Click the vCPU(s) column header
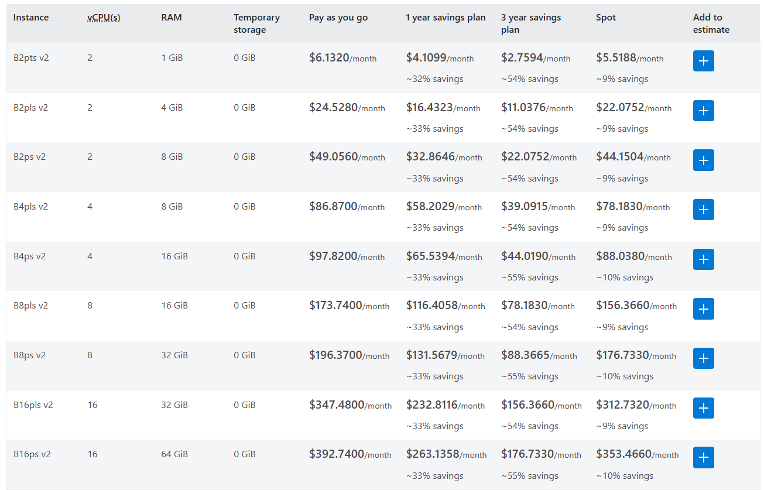The image size is (764, 490). tap(104, 18)
